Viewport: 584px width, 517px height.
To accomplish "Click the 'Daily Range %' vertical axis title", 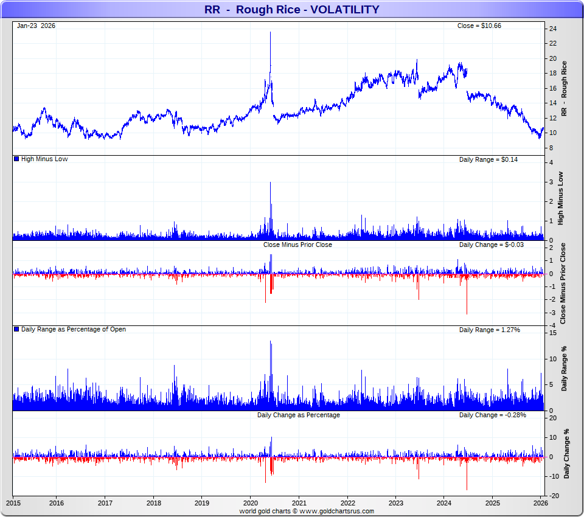I will point(564,369).
